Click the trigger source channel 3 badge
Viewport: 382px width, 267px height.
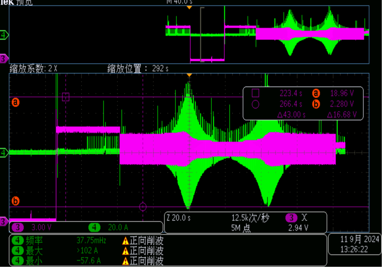(x=291, y=218)
